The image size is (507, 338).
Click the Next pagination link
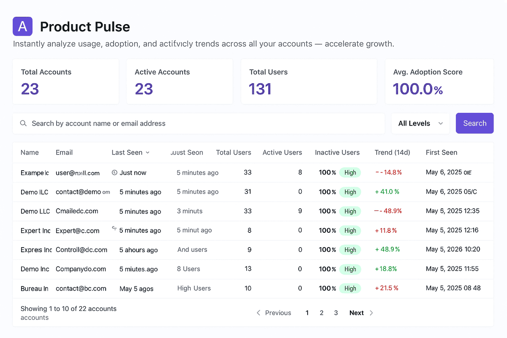click(x=356, y=313)
